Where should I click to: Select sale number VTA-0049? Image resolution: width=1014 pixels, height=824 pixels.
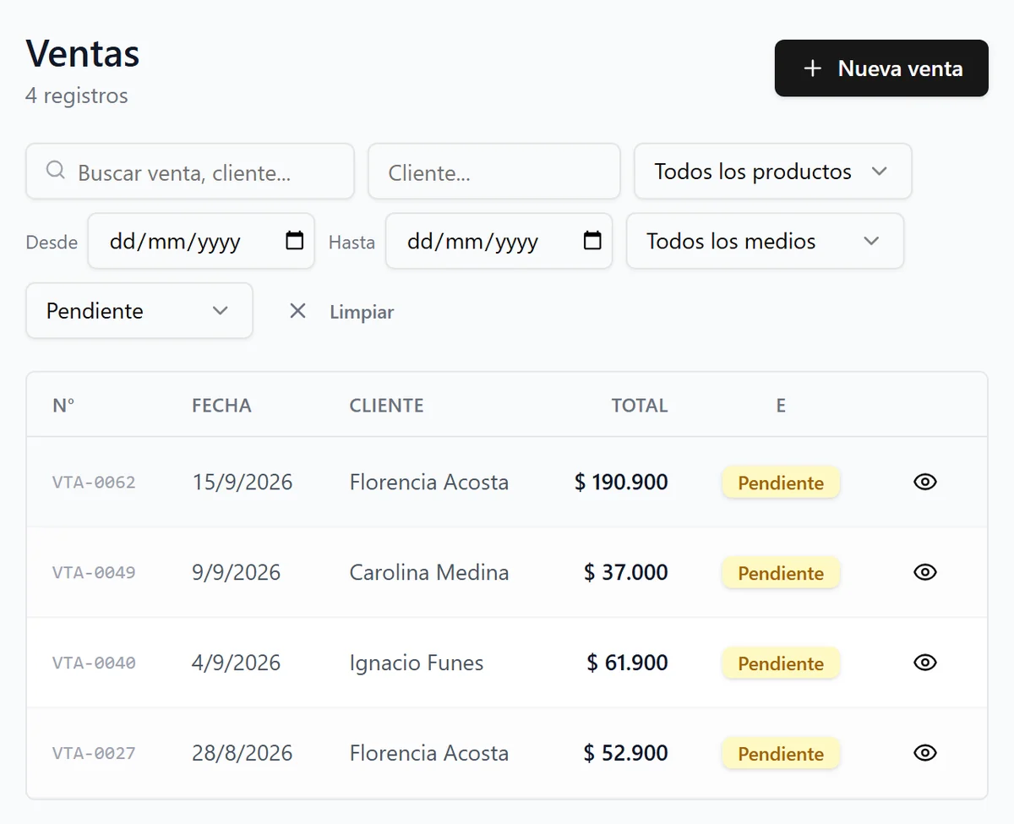(94, 573)
